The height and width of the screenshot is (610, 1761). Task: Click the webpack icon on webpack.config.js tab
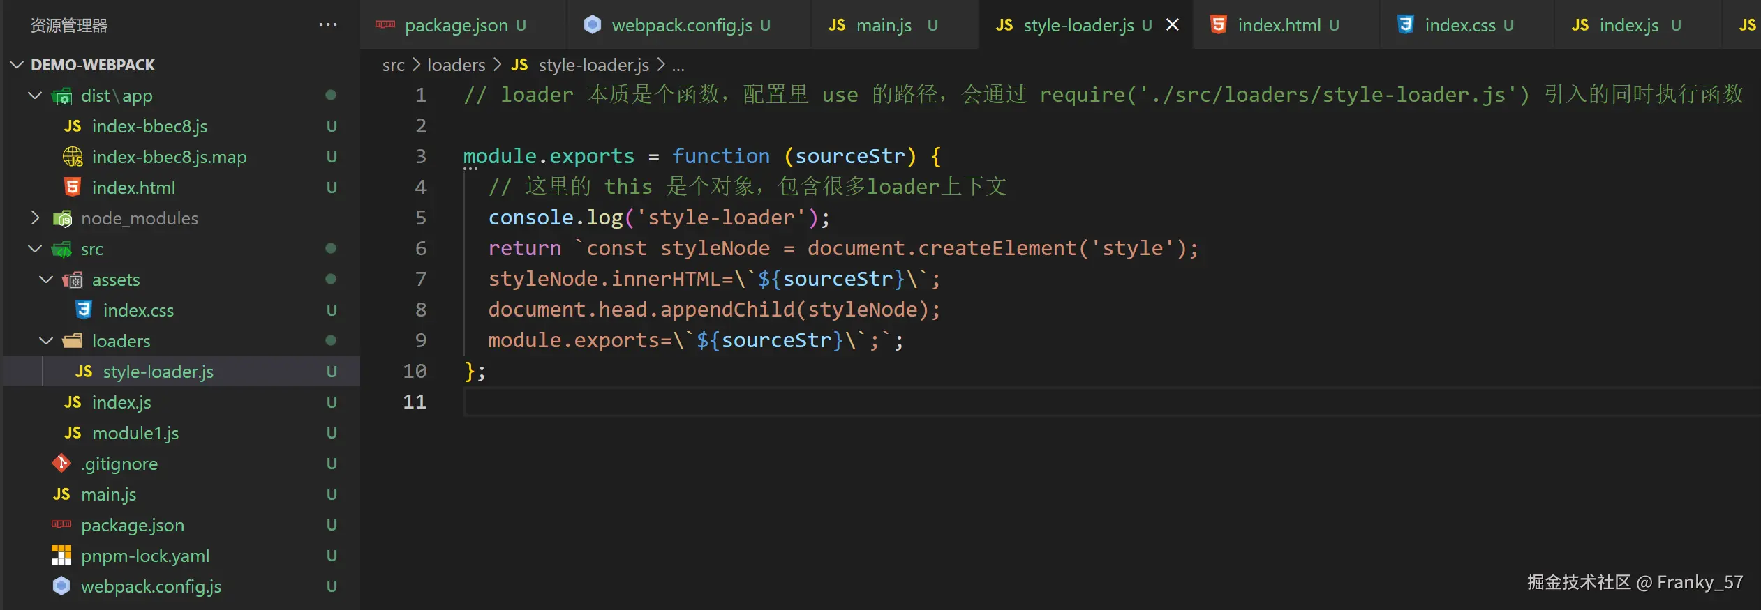593,25
